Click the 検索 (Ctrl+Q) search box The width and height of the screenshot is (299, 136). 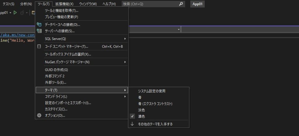pyautogui.click(x=149, y=4)
